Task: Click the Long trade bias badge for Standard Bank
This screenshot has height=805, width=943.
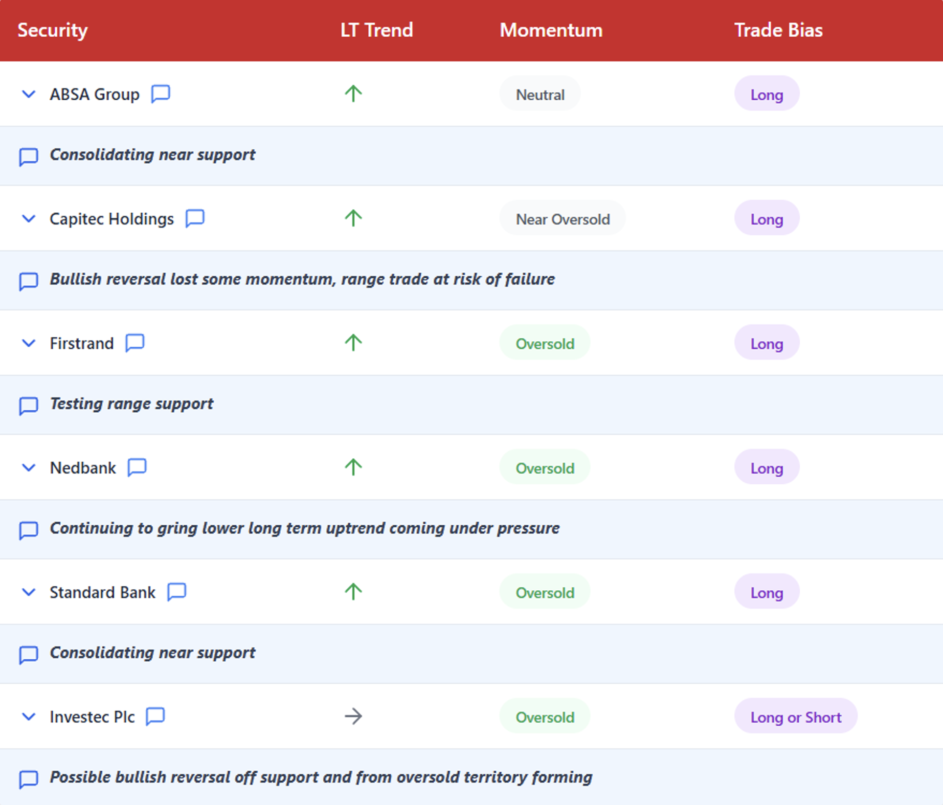Action: (767, 592)
